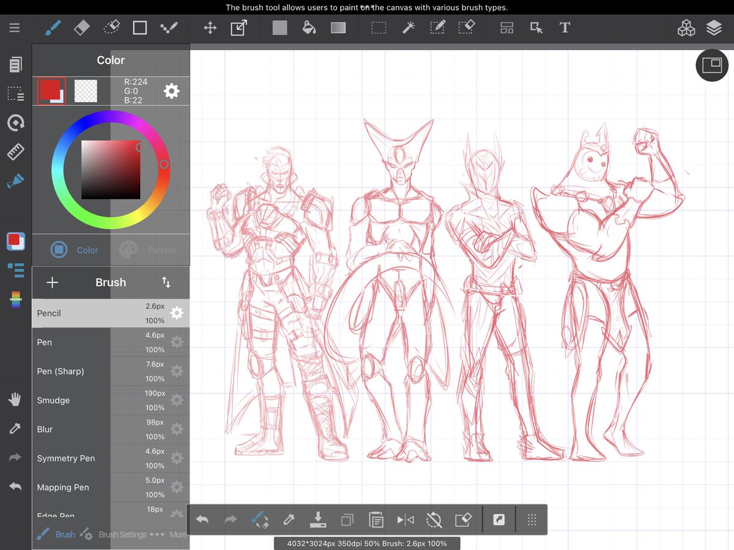734x550 pixels.
Task: Select the Mapping Pen brush
Action: coord(111,487)
